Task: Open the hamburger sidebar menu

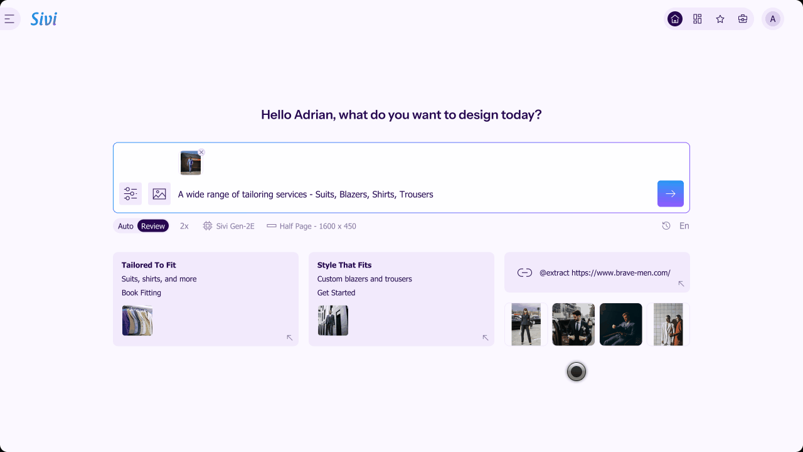Action: coord(9,19)
